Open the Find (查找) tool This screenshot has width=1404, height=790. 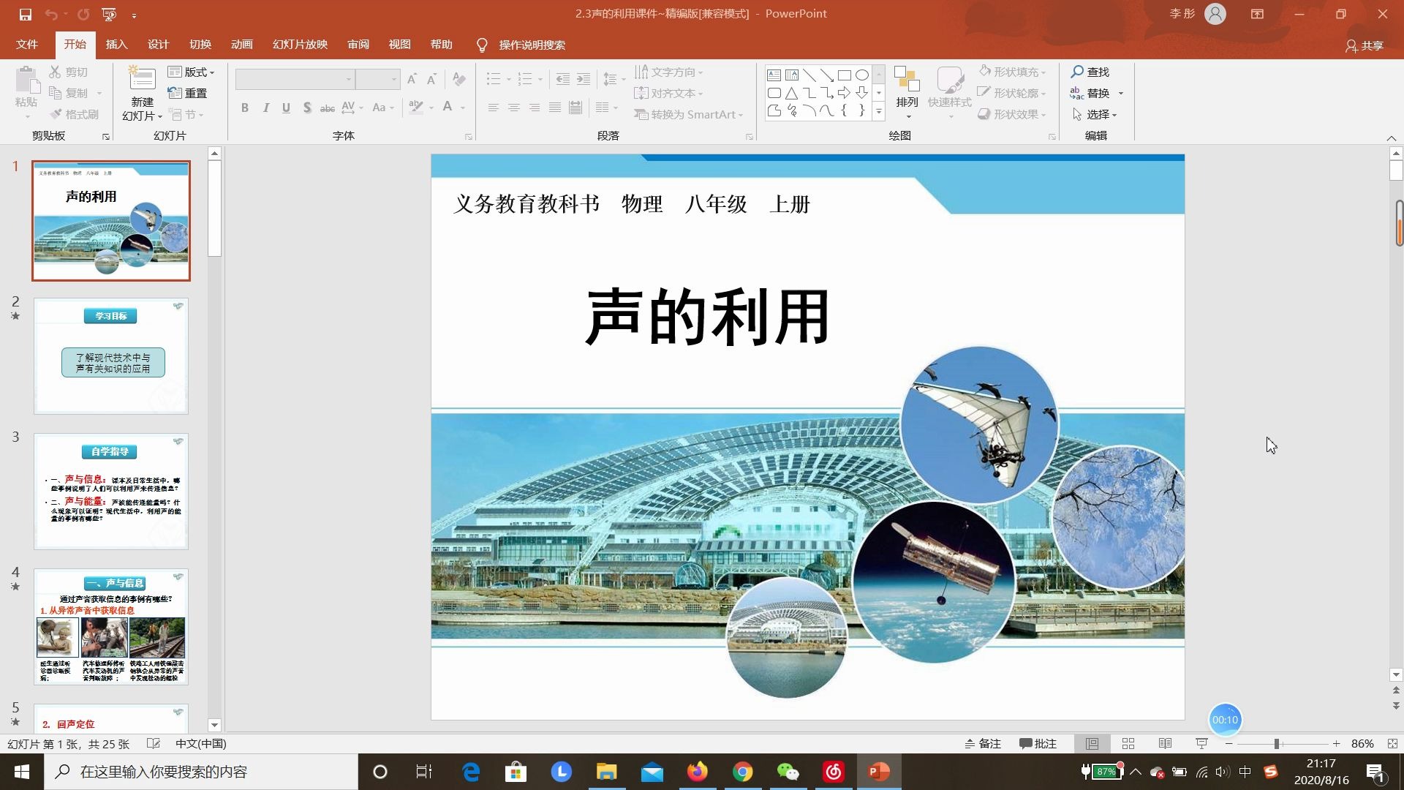(1088, 72)
